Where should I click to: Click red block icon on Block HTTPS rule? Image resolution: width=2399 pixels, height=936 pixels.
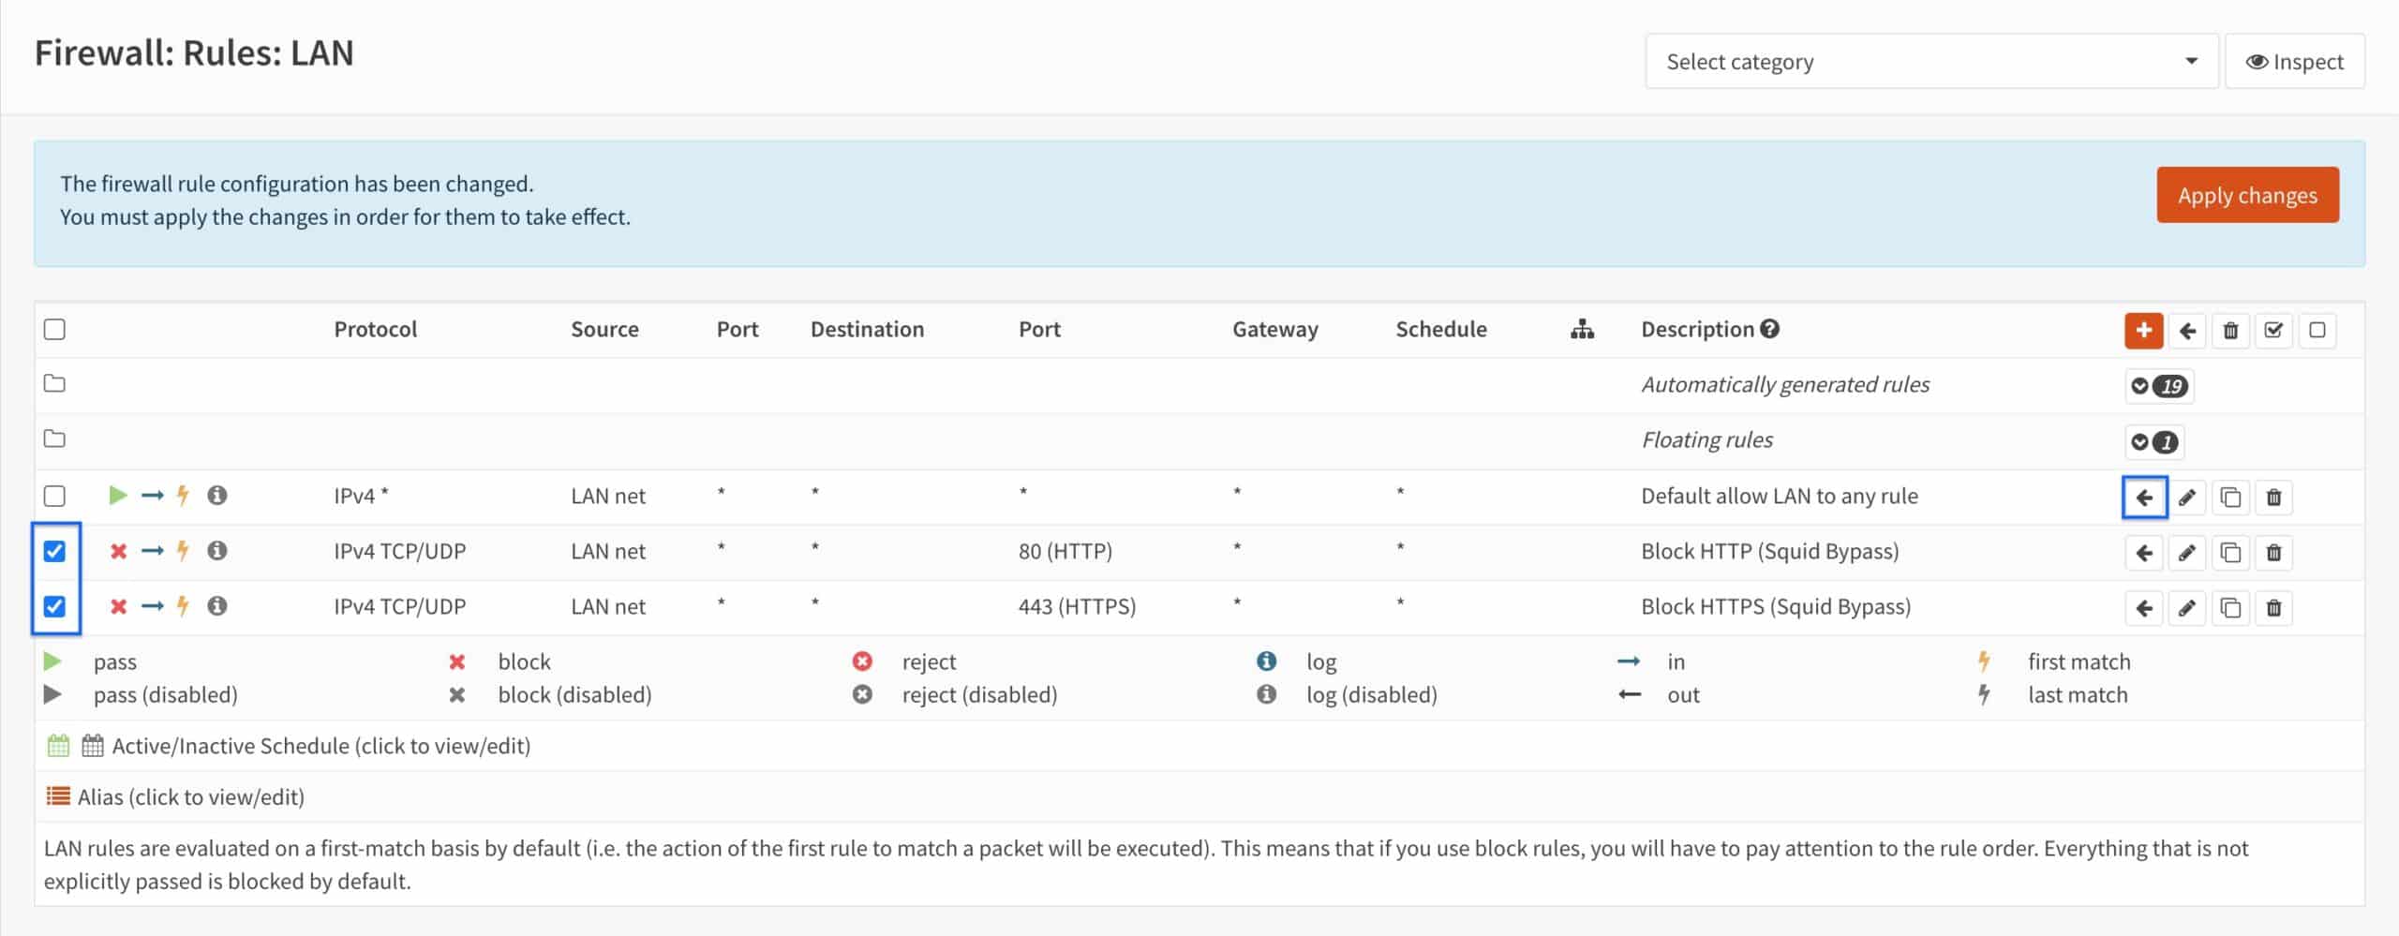pos(118,606)
